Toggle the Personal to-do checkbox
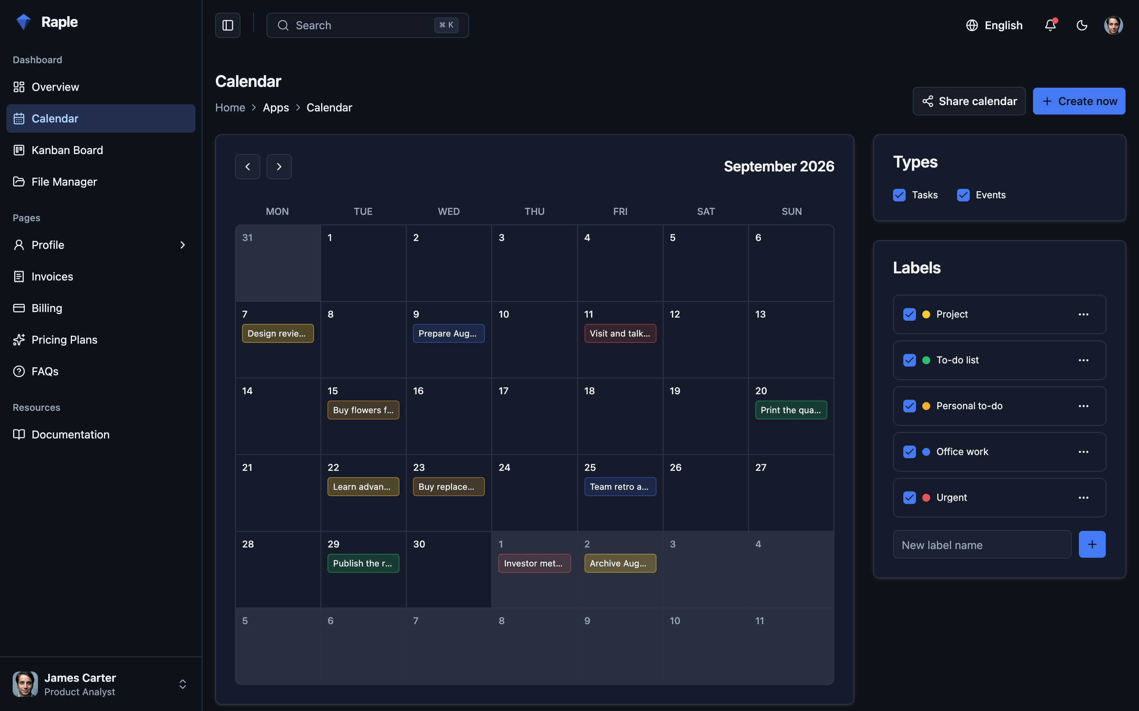 pyautogui.click(x=910, y=406)
